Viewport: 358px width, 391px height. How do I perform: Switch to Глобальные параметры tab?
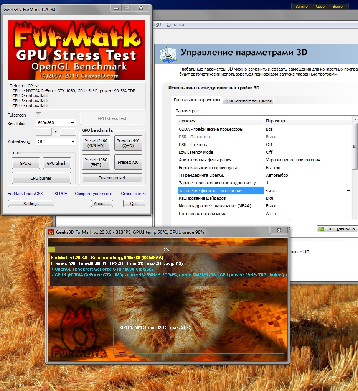pyautogui.click(x=197, y=100)
